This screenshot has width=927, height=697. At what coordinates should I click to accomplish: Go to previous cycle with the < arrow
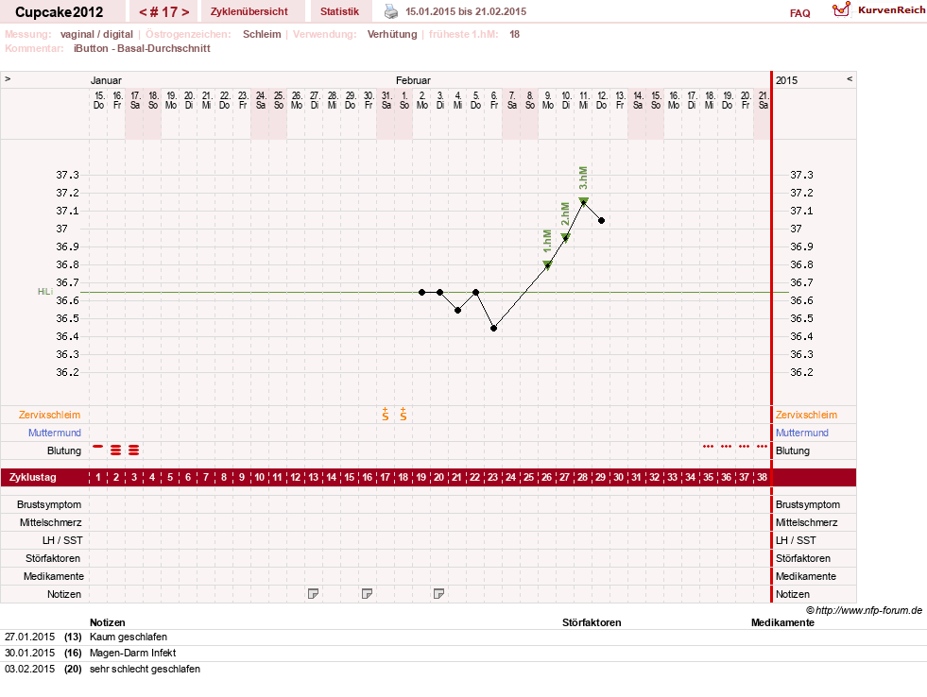click(x=143, y=12)
